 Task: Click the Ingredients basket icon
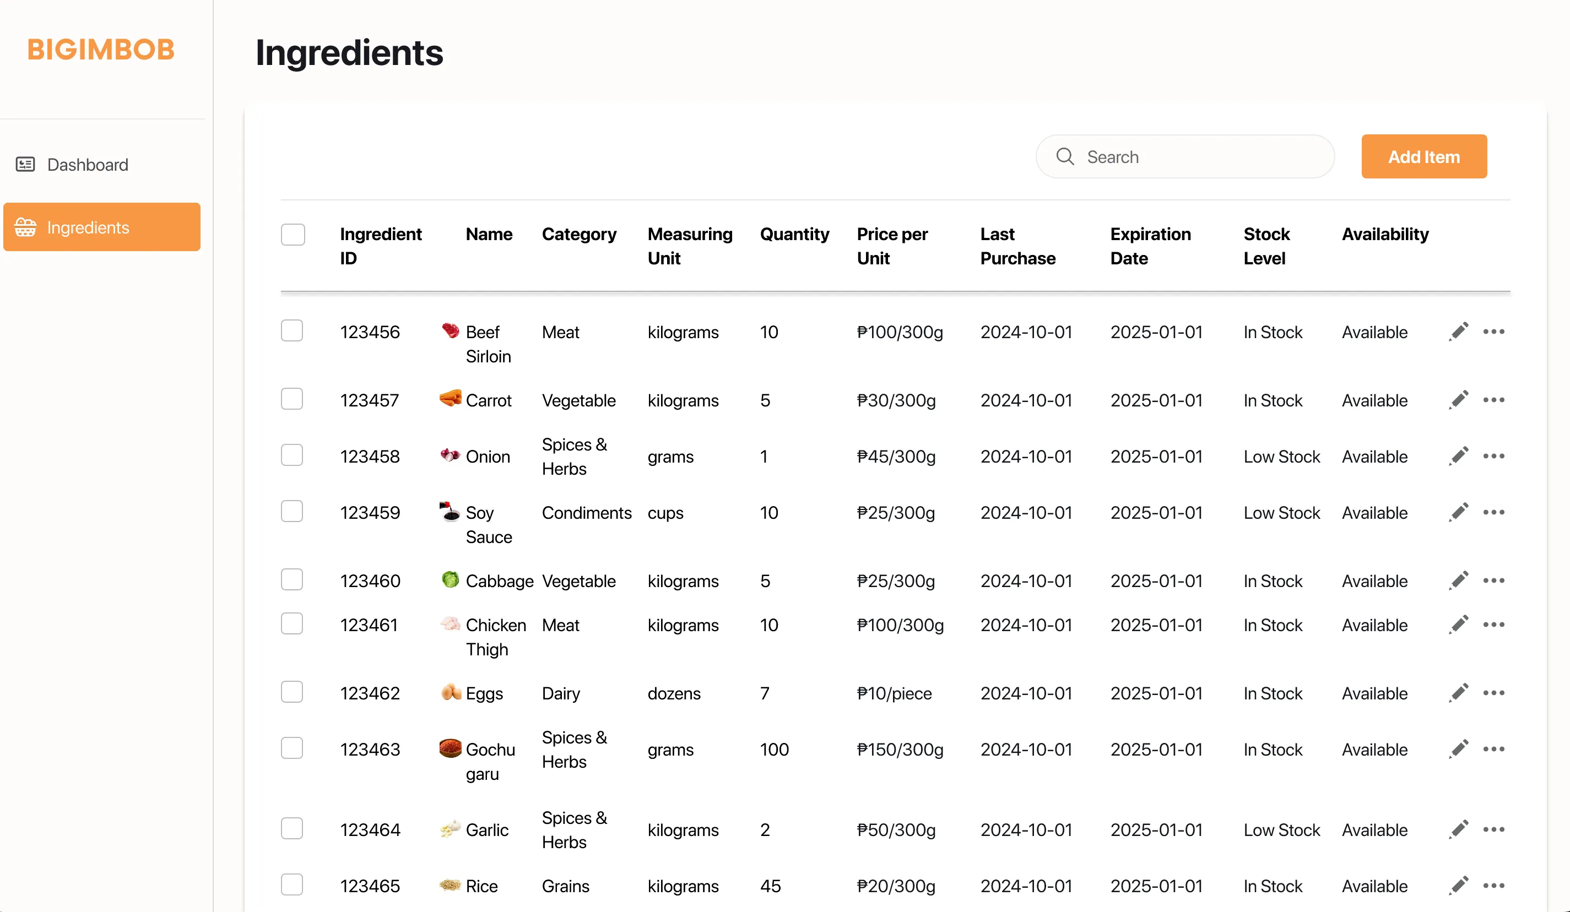25,227
